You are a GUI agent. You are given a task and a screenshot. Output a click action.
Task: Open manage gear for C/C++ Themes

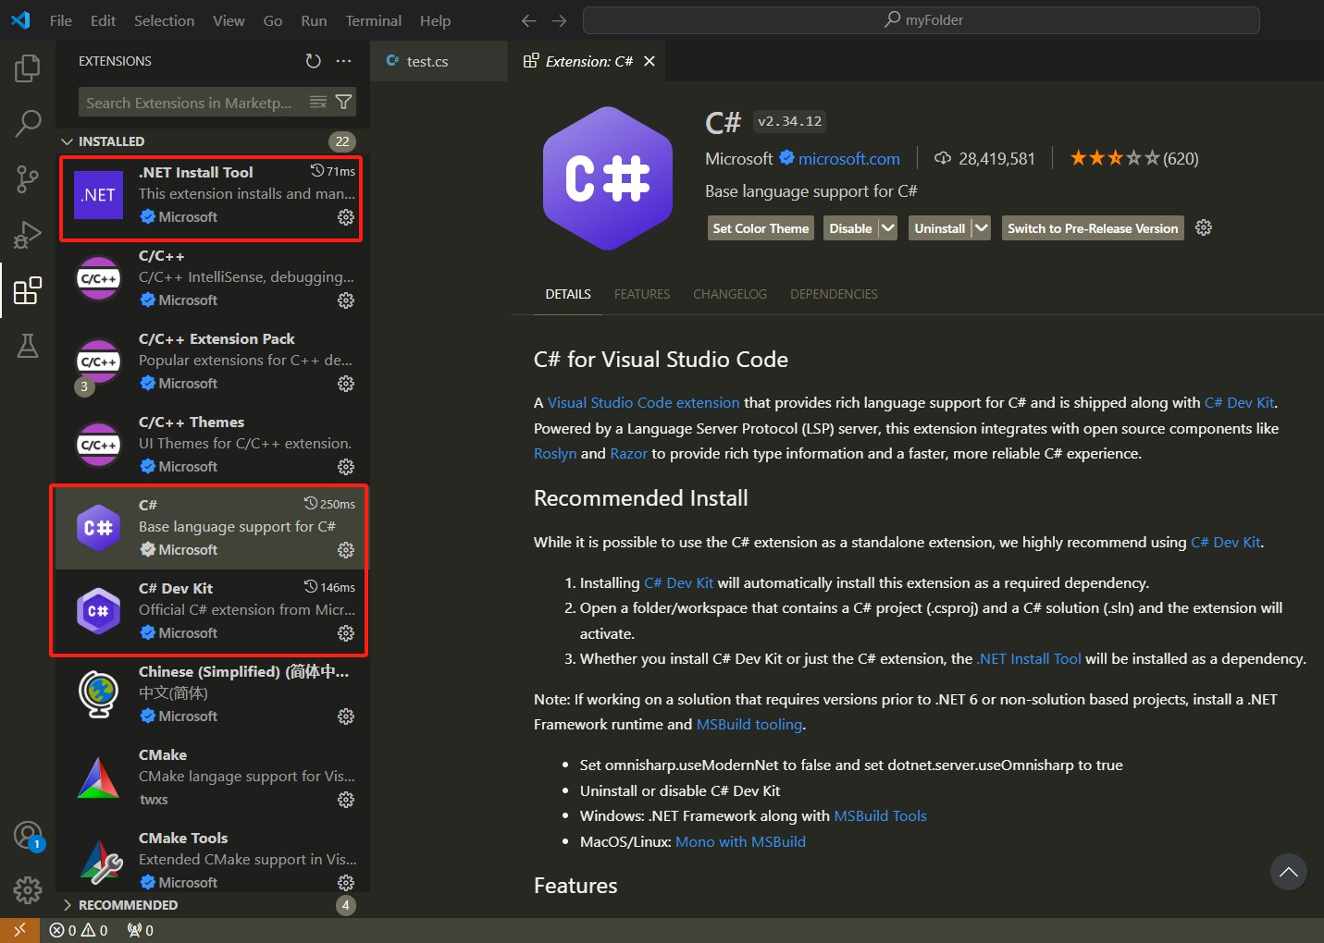[346, 467]
